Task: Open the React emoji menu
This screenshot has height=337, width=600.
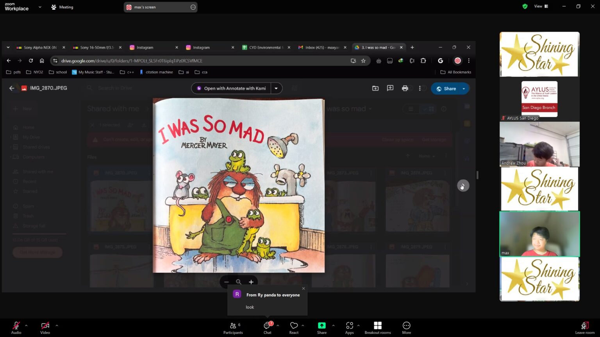Action: coord(294,328)
